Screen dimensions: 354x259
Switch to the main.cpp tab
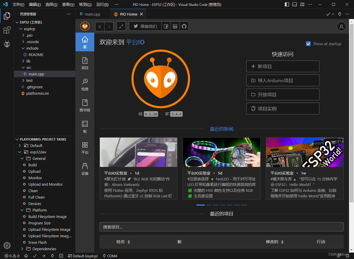pyautogui.click(x=93, y=14)
